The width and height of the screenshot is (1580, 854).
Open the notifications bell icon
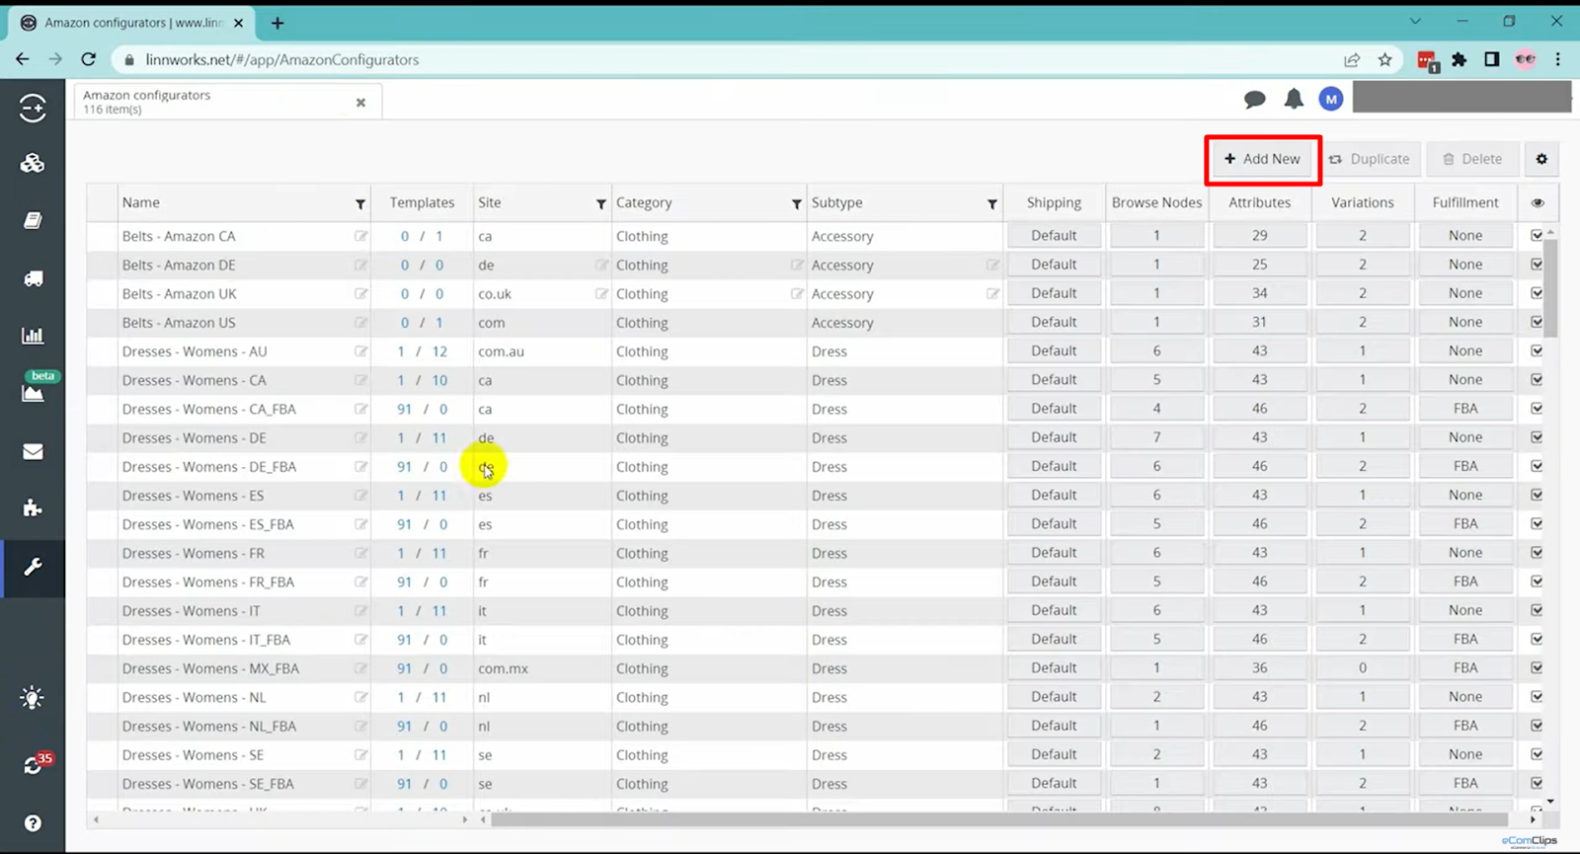tap(1294, 99)
